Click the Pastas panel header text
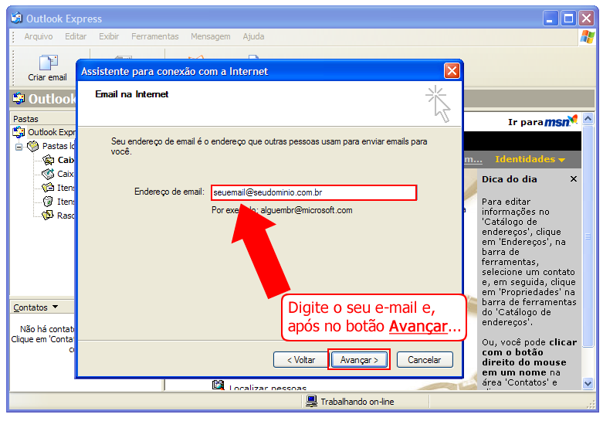603x421 pixels. point(25,119)
